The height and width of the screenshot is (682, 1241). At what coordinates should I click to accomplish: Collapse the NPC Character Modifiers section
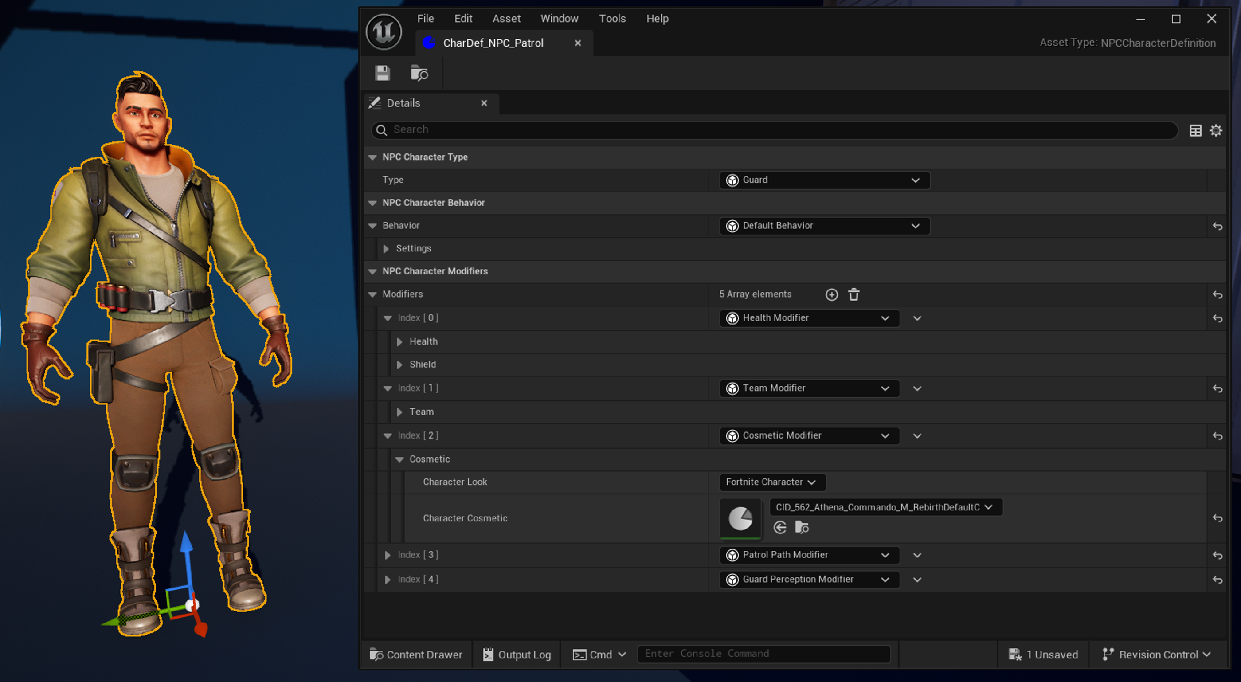[x=372, y=271]
